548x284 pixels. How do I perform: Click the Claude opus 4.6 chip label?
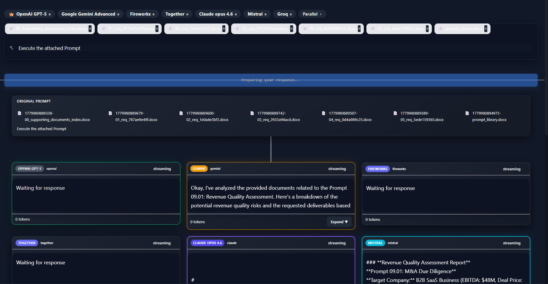(x=216, y=14)
